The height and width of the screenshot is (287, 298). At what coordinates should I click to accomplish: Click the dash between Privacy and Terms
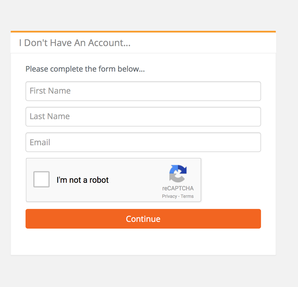coord(179,196)
